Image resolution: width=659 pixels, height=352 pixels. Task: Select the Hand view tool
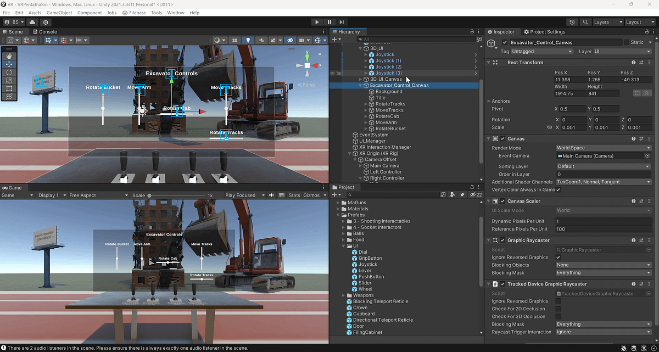point(9,55)
